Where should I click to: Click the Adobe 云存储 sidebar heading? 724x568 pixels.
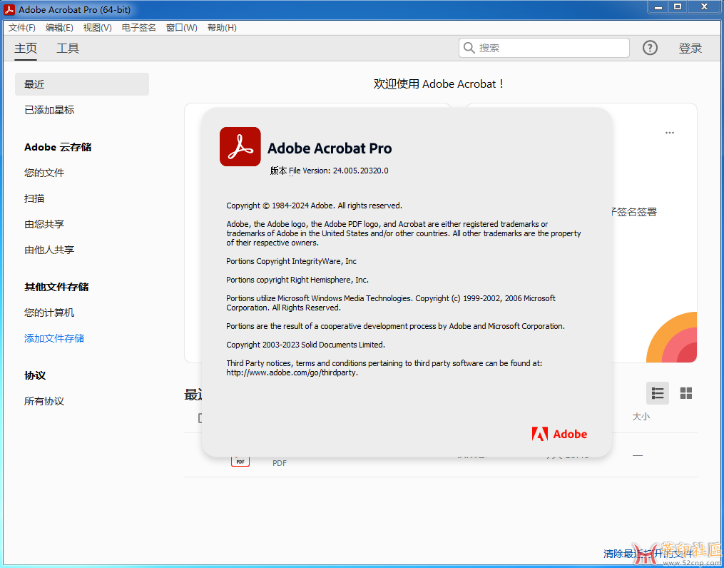coord(58,147)
